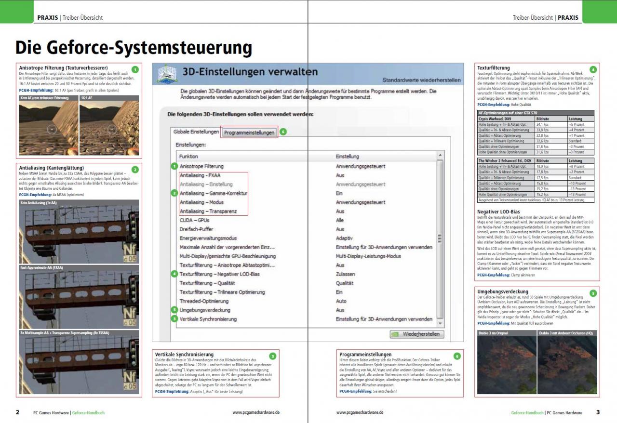617x423 pixels.
Task: Open the Ein value for Gamma-Korrektur
Action: click(339, 193)
